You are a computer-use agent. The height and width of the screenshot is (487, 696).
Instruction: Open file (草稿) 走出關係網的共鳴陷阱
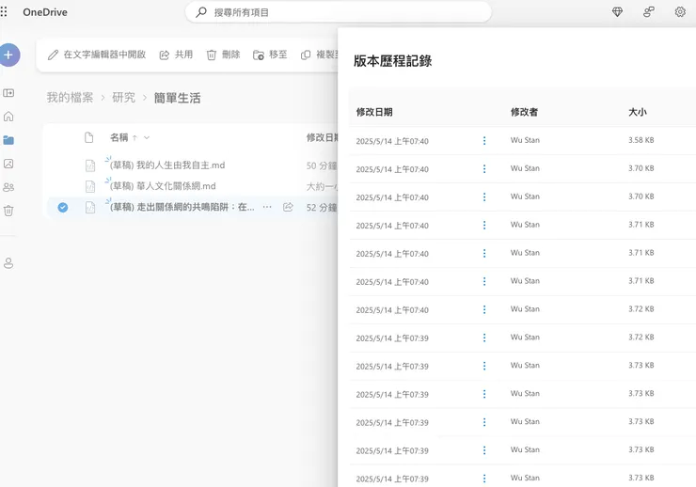pos(182,207)
